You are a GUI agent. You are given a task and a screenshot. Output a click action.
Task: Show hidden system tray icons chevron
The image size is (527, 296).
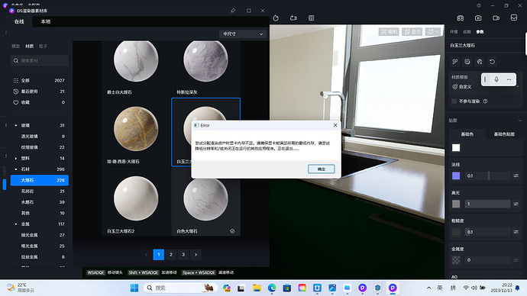coord(429,288)
